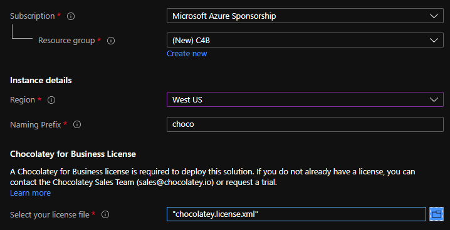Click the license file path field

(296, 214)
